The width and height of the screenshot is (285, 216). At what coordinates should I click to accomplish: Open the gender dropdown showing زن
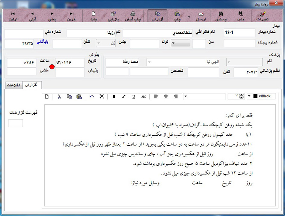[x=106, y=43]
